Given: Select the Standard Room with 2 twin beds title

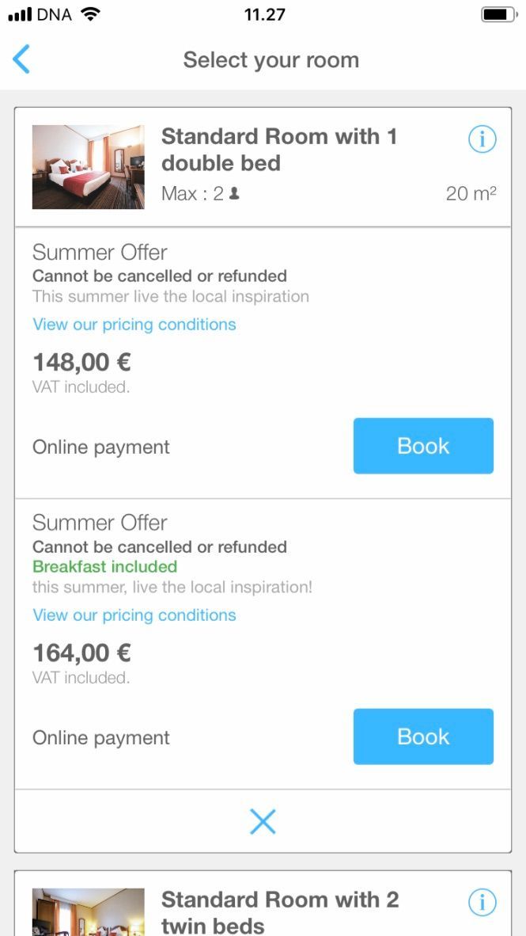Looking at the screenshot, I should 280,912.
